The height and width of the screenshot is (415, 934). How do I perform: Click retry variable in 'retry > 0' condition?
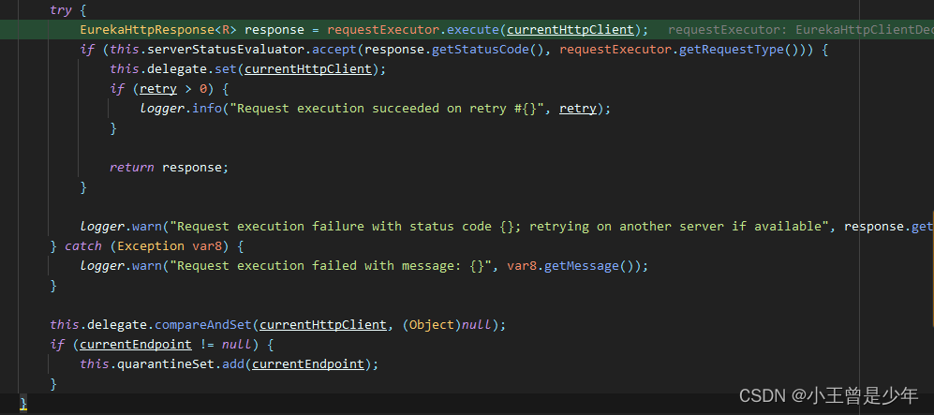pyautogui.click(x=157, y=89)
